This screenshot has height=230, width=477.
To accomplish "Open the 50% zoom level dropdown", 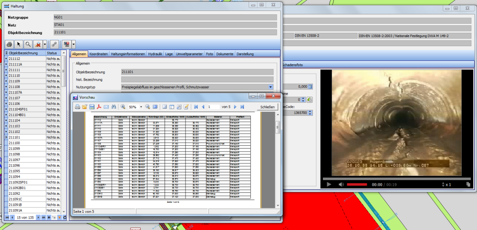I will (141, 107).
